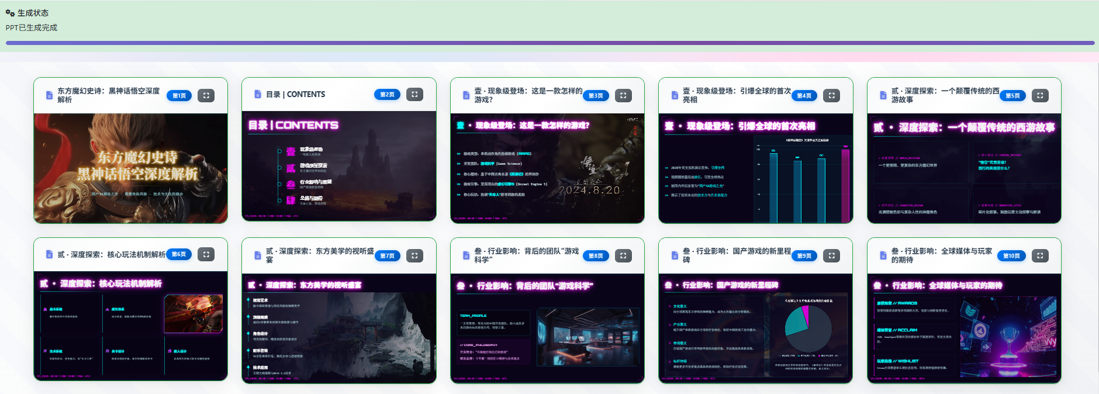The height and width of the screenshot is (394, 1099).
Task: Expand the fullscreen icon on slide 第5页
Action: tap(1040, 95)
